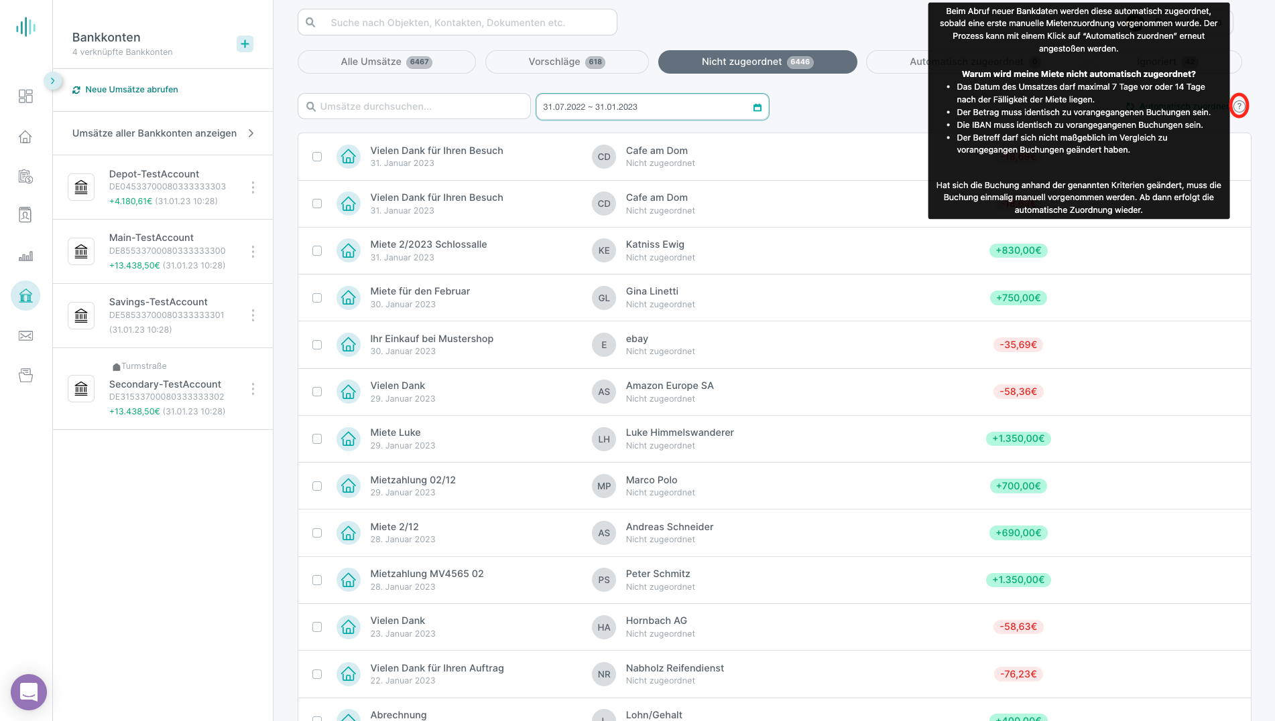The image size is (1275, 721).
Task: Open options menu for Secondary-TestAccount
Action: tap(253, 389)
